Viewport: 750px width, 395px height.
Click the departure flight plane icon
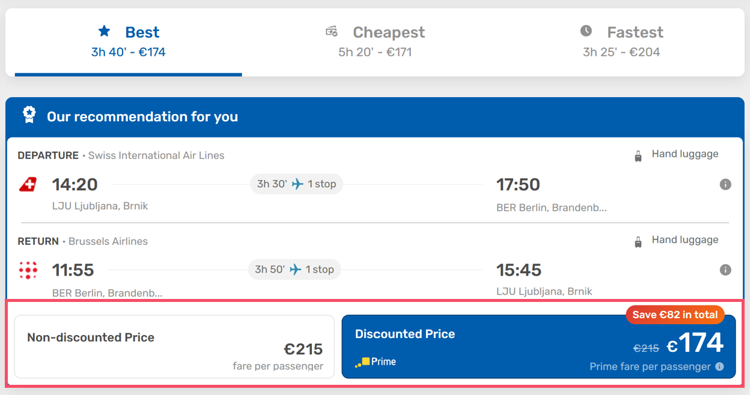(x=297, y=184)
